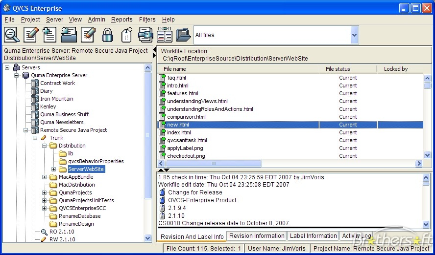Open the All files filter dropdown
The height and width of the screenshot is (255, 435).
click(354, 35)
